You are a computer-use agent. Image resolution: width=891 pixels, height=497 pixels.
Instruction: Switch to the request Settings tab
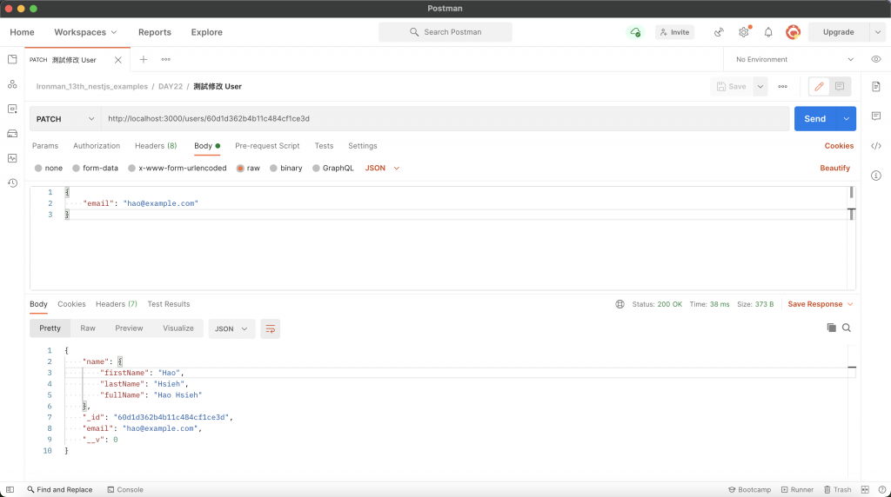pyautogui.click(x=363, y=146)
